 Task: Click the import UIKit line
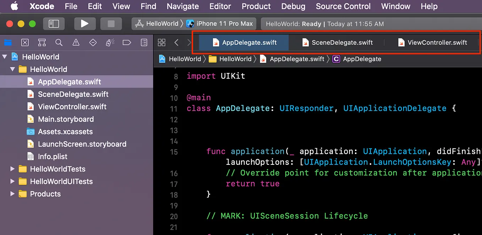click(x=216, y=76)
